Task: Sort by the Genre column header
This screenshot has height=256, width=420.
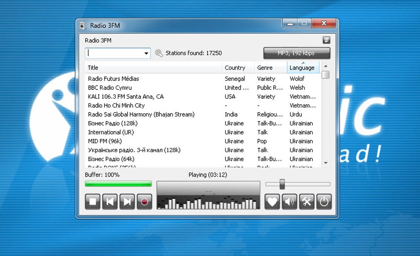Action: (x=271, y=68)
